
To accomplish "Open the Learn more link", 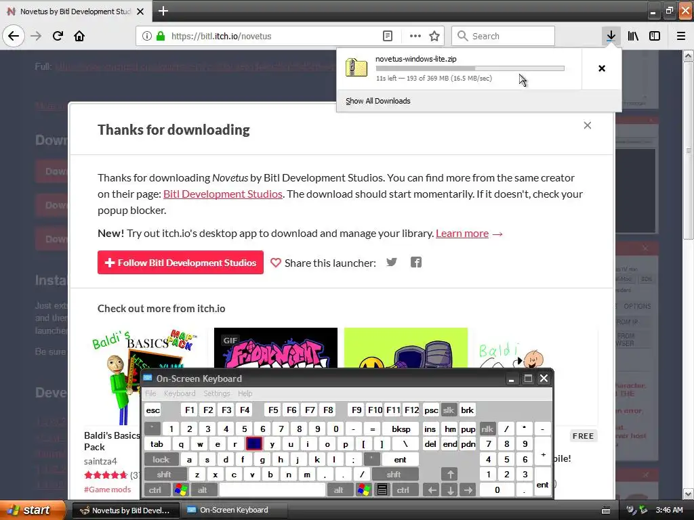I will pos(462,233).
